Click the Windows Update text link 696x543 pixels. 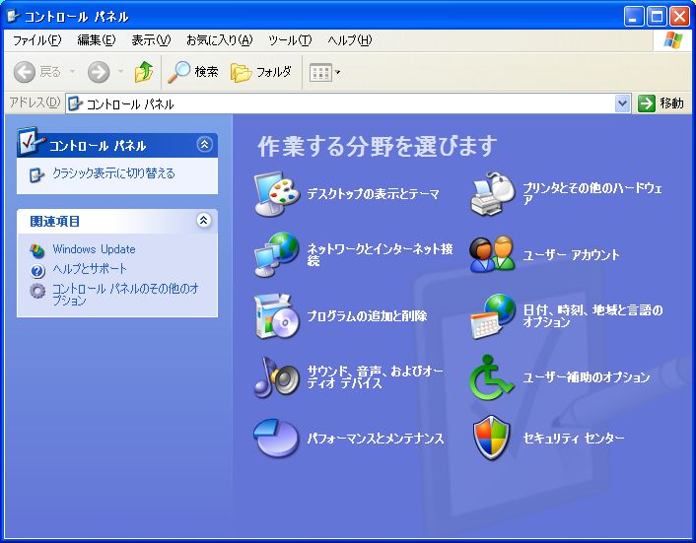pyautogui.click(x=94, y=249)
